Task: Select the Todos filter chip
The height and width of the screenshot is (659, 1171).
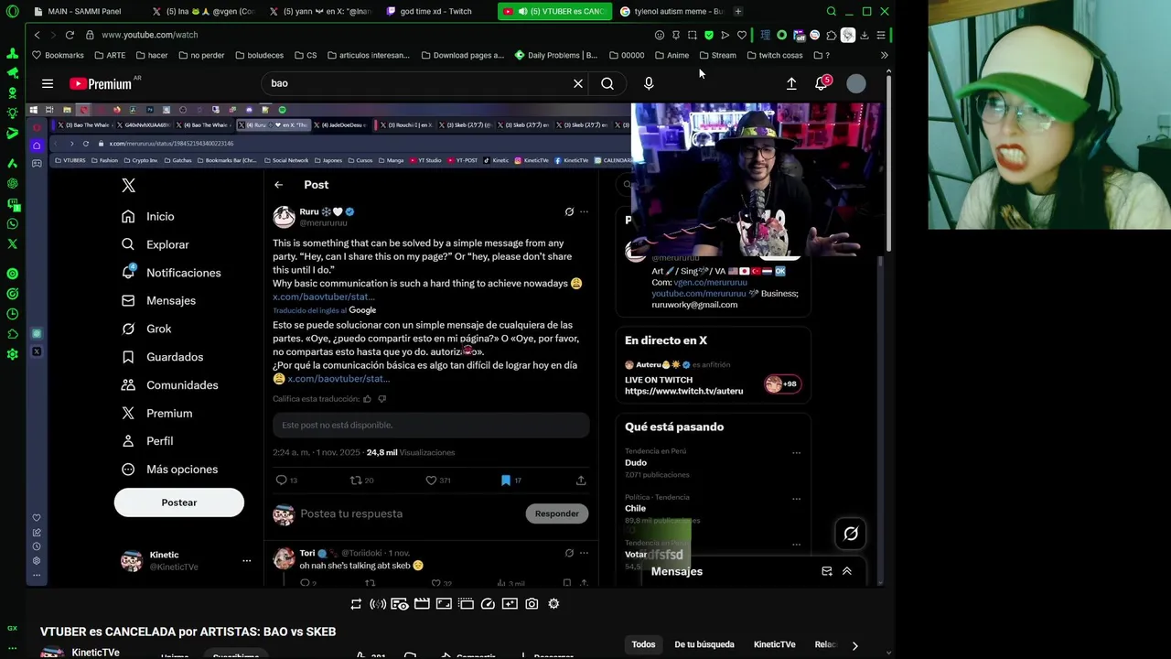Action: click(643, 644)
